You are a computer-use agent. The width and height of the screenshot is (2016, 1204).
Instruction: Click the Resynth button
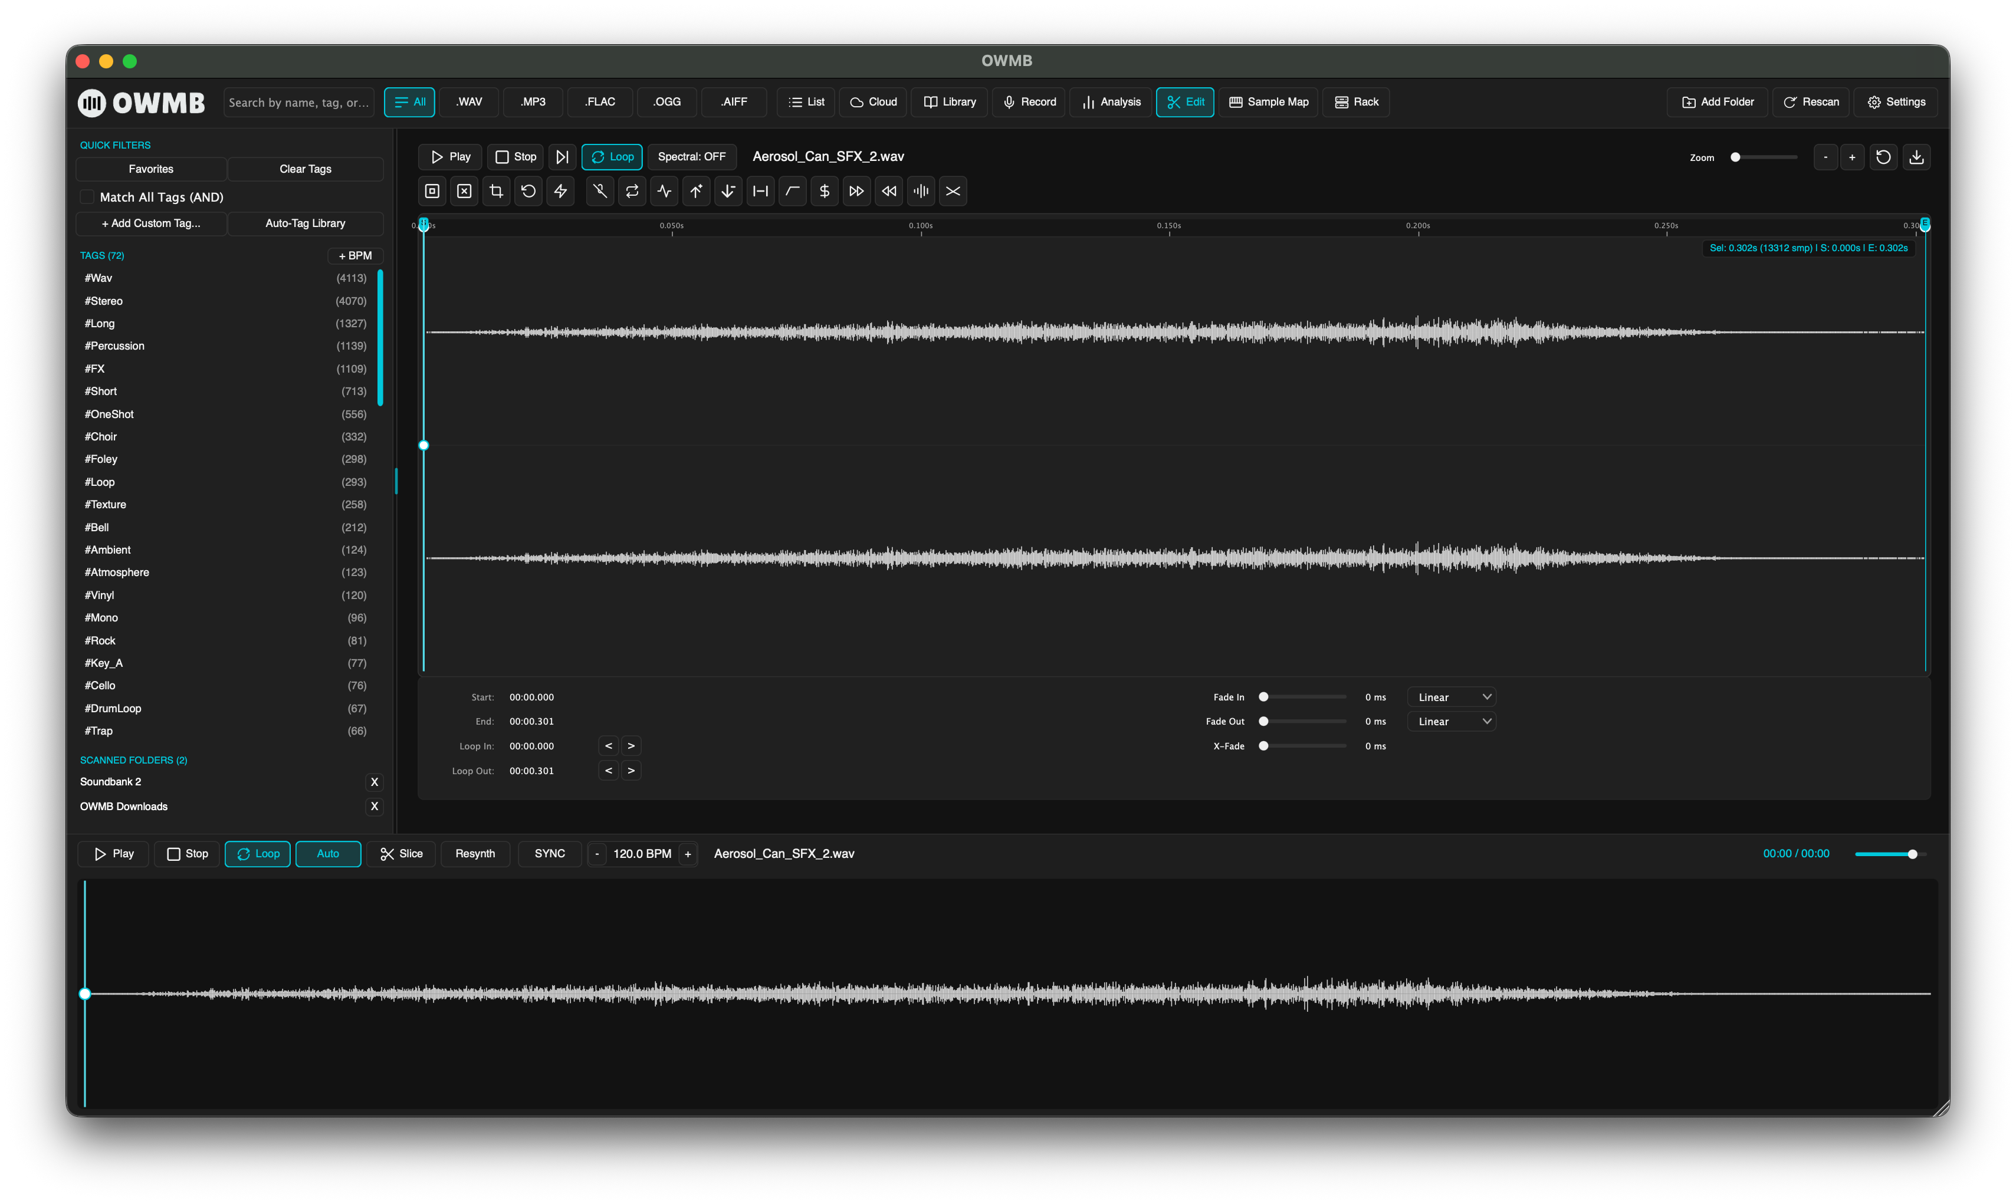(475, 854)
